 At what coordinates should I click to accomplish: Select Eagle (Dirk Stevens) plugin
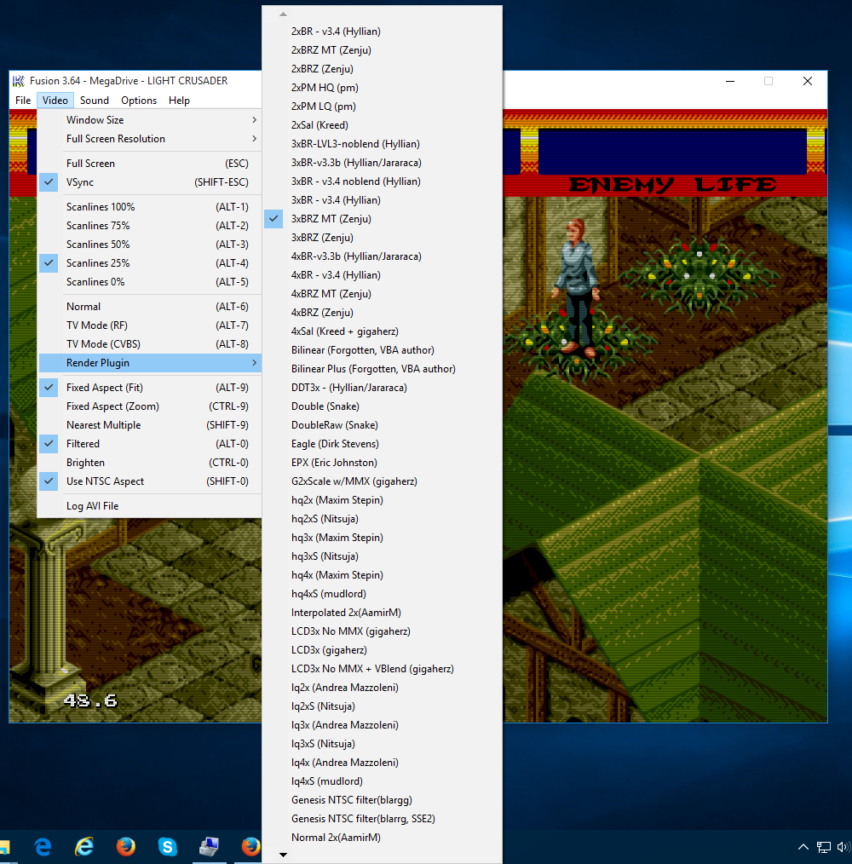(x=382, y=444)
